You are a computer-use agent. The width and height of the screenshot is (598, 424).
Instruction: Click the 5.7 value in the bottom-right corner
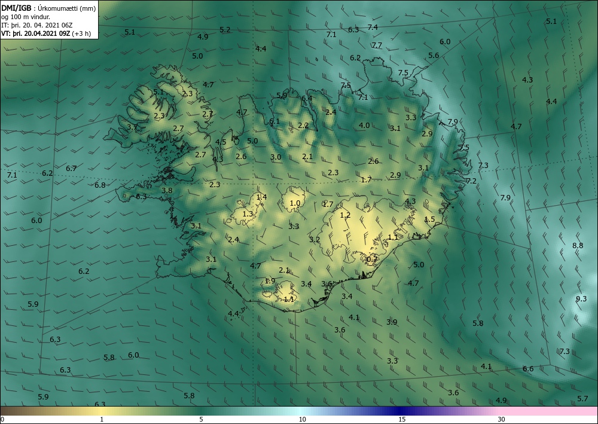tap(582, 399)
